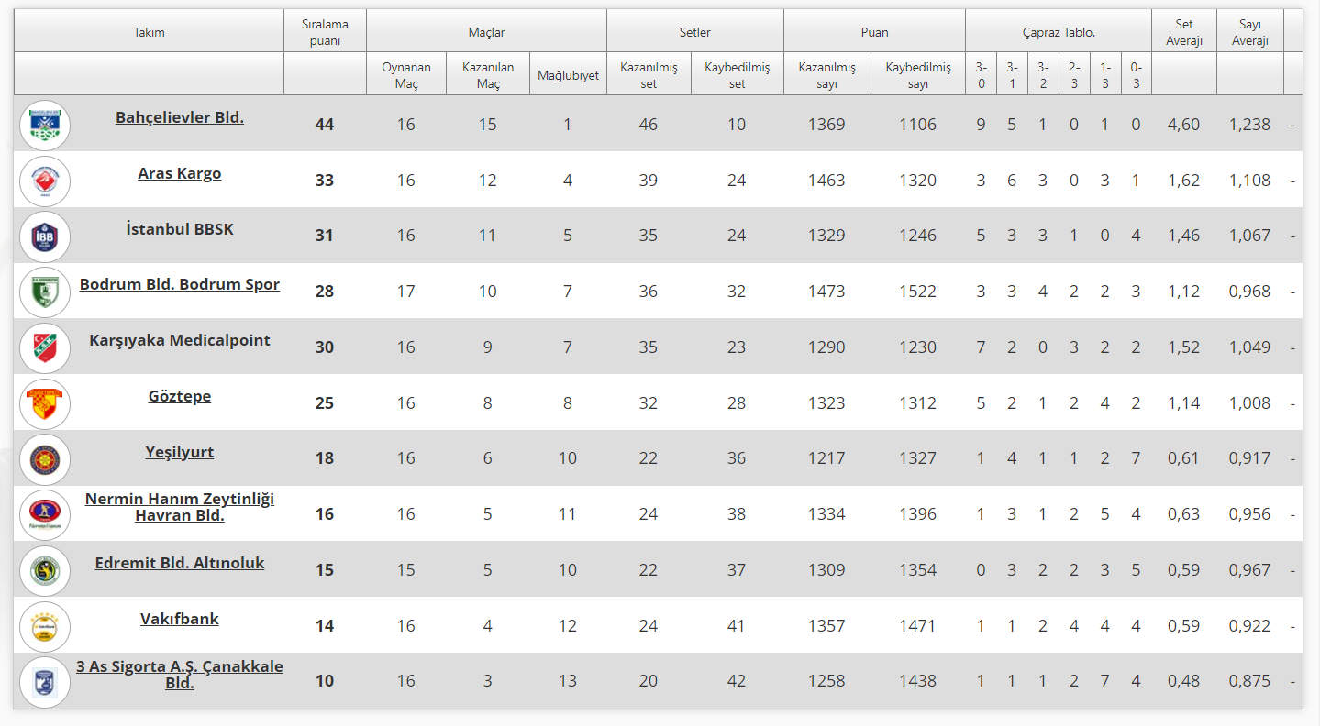The height and width of the screenshot is (726, 1320).
Task: Click the İstanbul BBSK team logo
Action: [x=45, y=236]
